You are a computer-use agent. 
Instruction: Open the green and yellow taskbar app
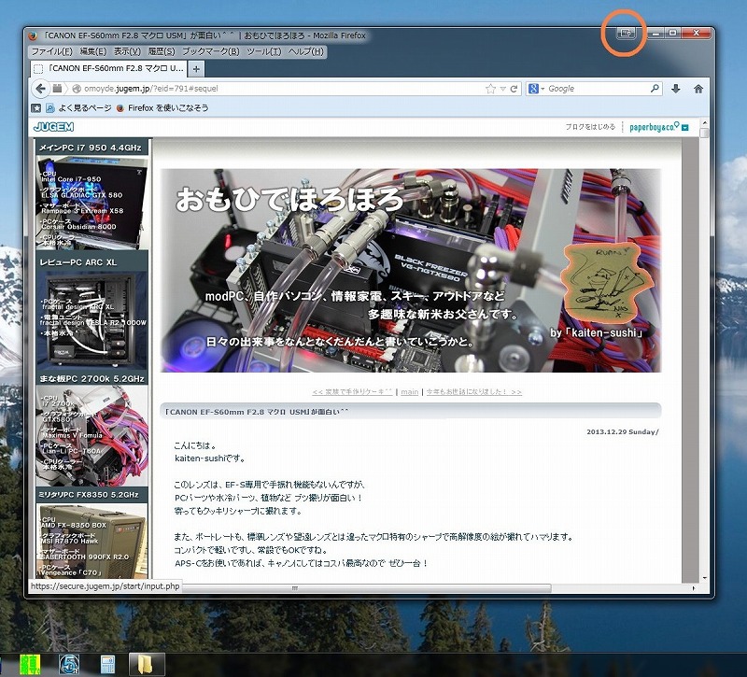click(x=30, y=664)
